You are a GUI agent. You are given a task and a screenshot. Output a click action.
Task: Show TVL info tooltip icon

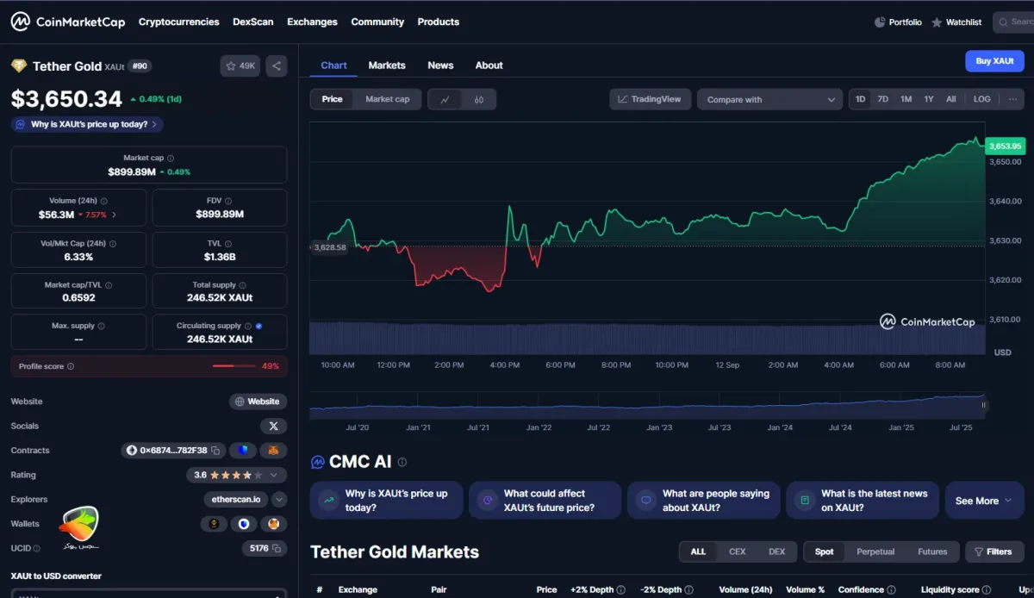pyautogui.click(x=228, y=244)
